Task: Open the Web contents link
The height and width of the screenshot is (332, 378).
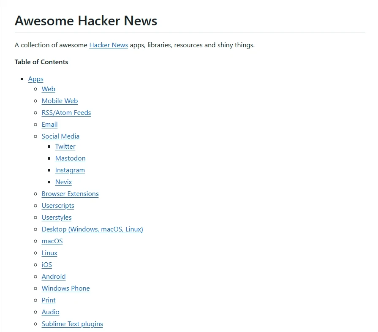Action: (48, 89)
